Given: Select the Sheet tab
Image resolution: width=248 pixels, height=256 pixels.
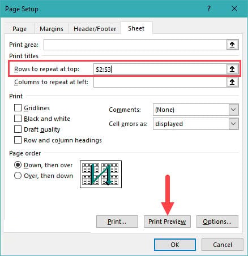Looking at the screenshot, I should pos(136,28).
